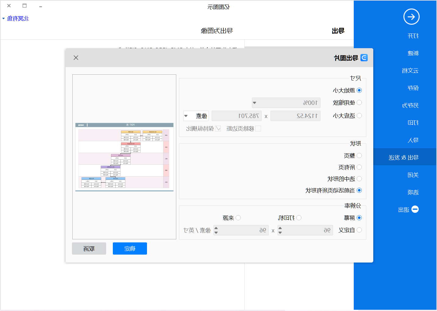Maximize the 亿图图示 window

[25, 6]
